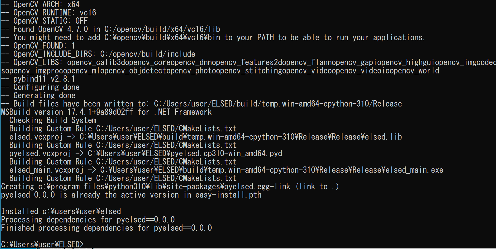Screen dimensions: 496x249
Task: Click the 'OpenCV STATIC: OFF' line
Action: [x=44, y=21]
